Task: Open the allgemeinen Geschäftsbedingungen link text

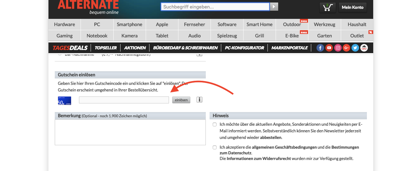Action: [x=284, y=147]
